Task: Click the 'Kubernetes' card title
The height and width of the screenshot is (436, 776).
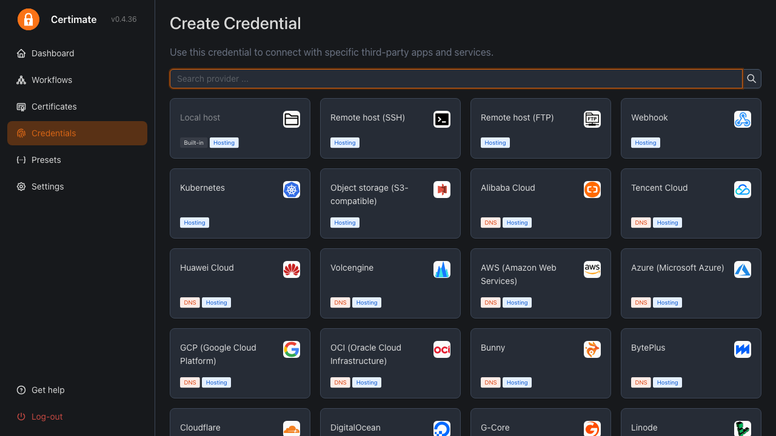Action: (x=202, y=188)
